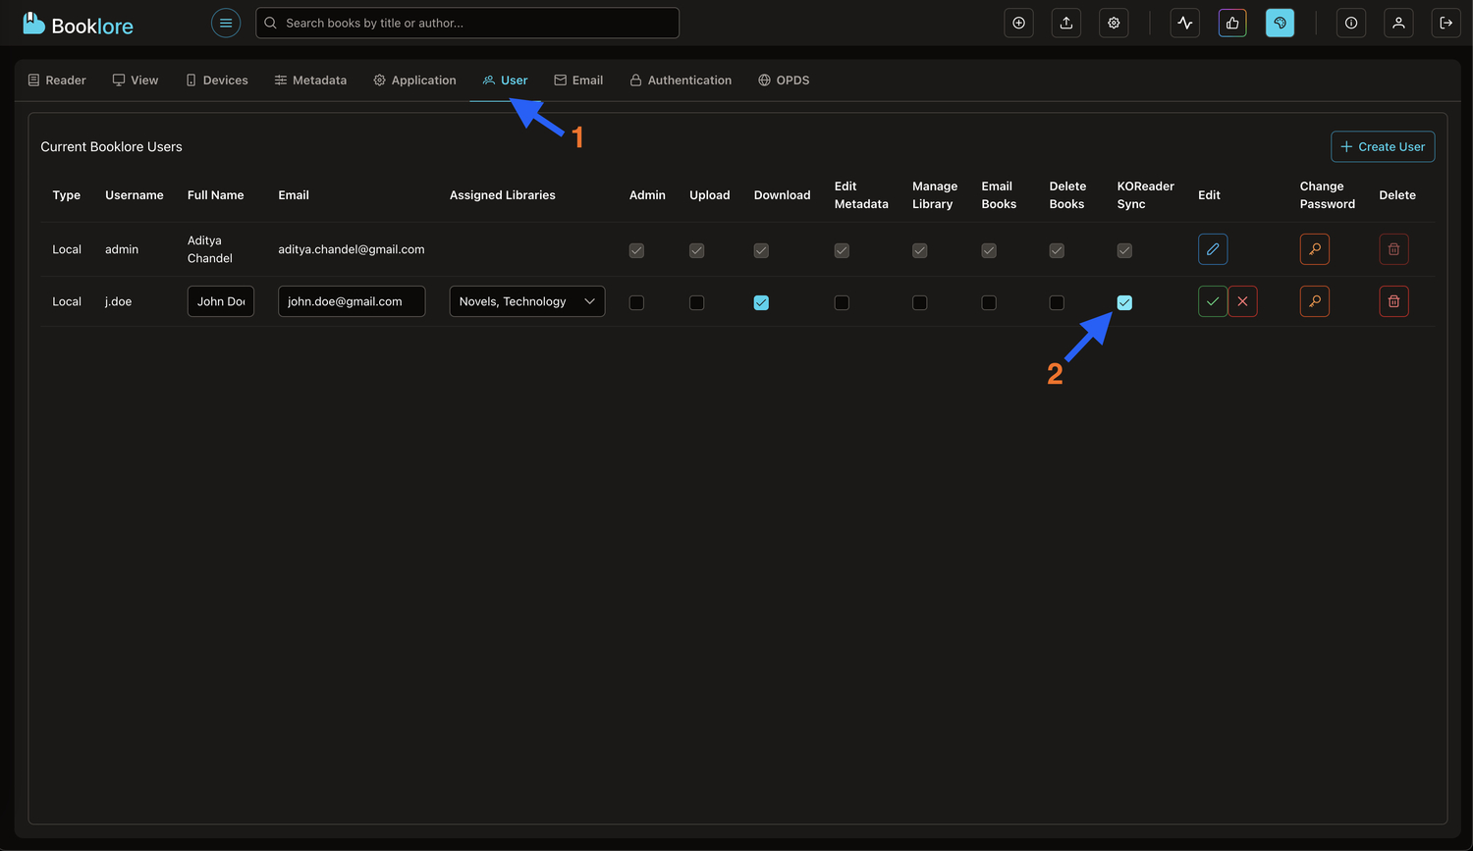Check the Upload permission for j.doe
Viewport: 1473px width, 851px height.
pyautogui.click(x=696, y=302)
